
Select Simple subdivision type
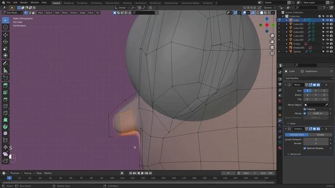(320, 135)
